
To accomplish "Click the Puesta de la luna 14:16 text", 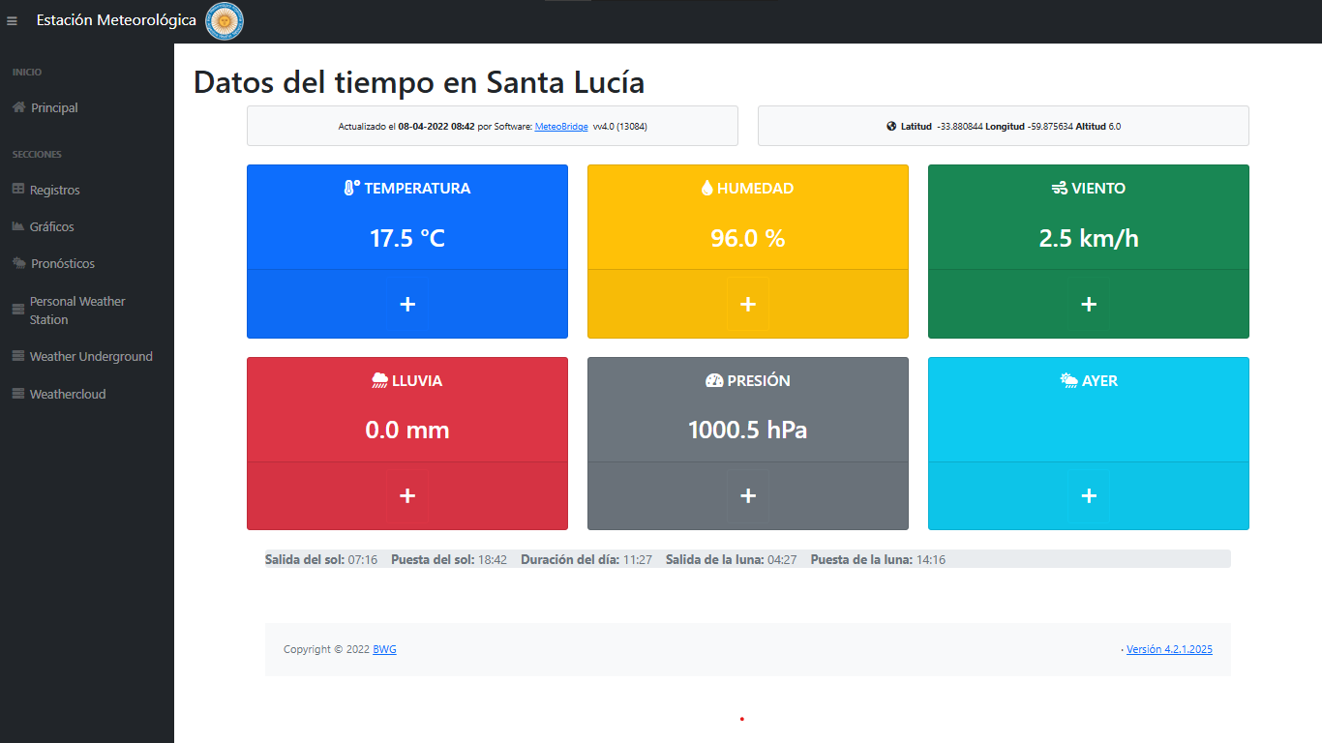I will point(878,559).
